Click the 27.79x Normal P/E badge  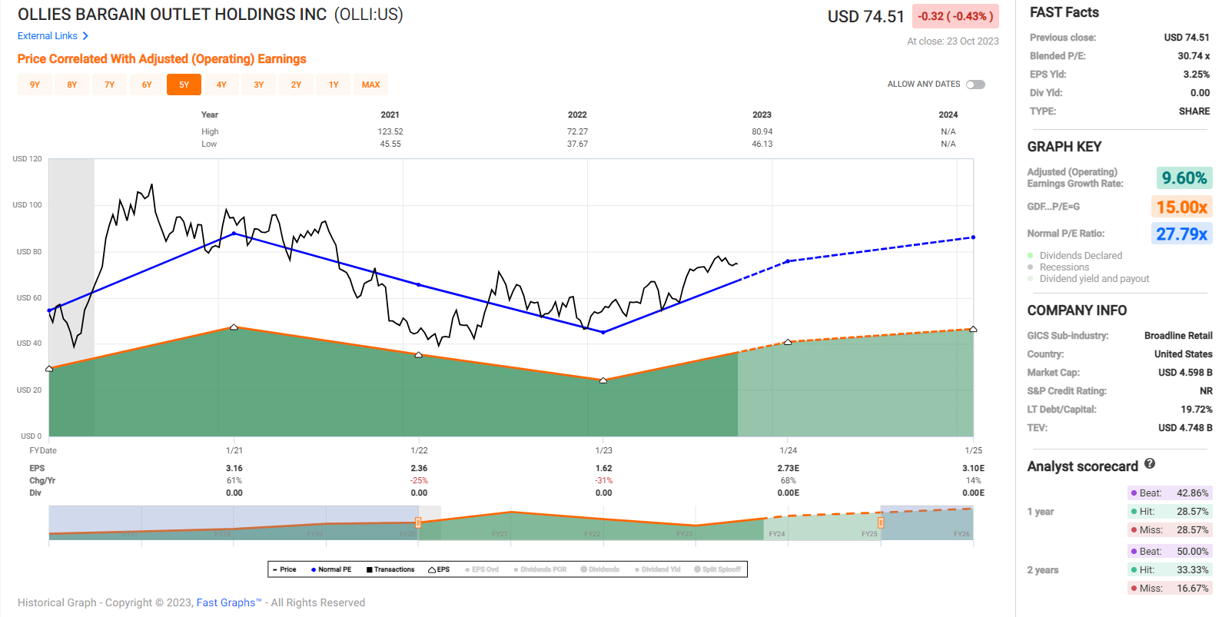pos(1182,234)
